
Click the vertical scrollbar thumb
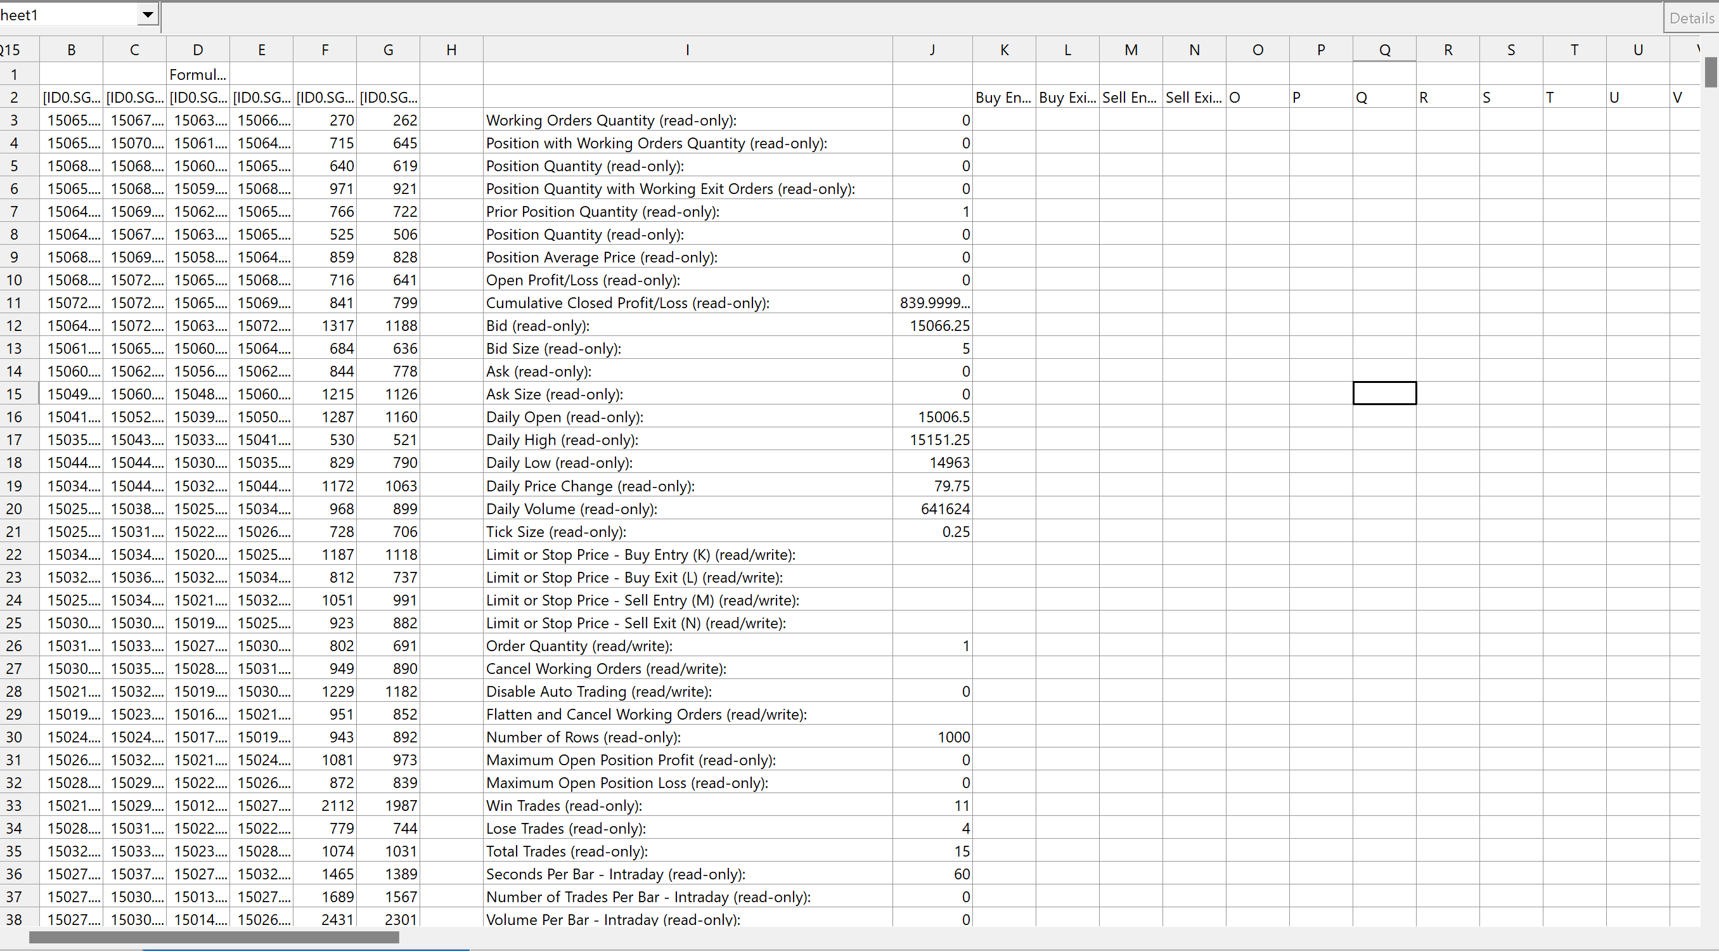1710,72
